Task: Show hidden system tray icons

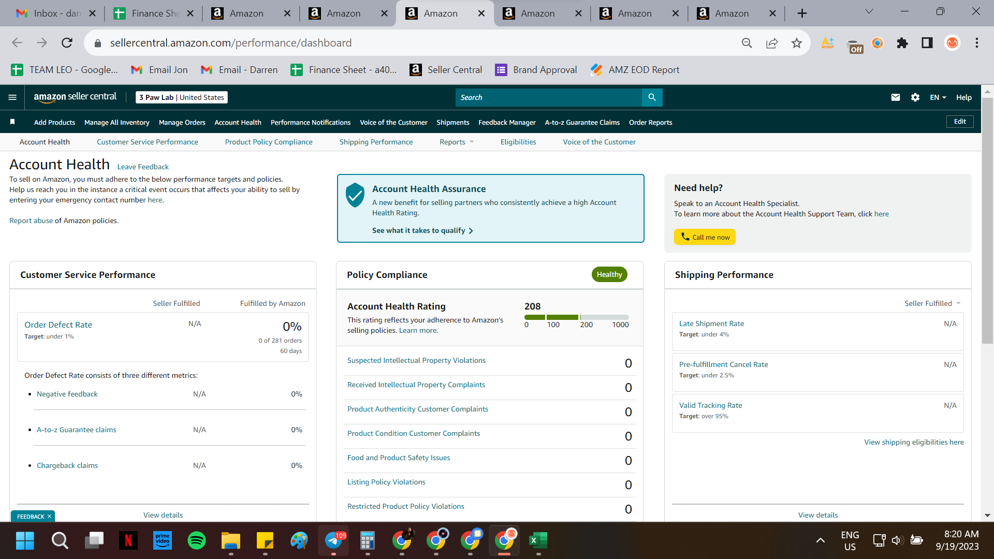Action: pyautogui.click(x=820, y=541)
